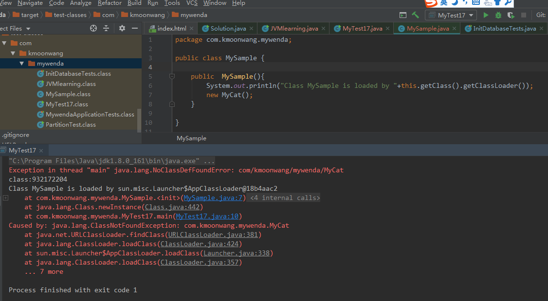
Task: Follow ClassLoader.java:357 link
Action: tap(199, 263)
